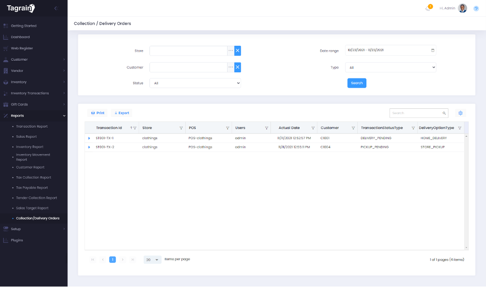
Task: Change items per page dropdown
Action: pyautogui.click(x=152, y=260)
